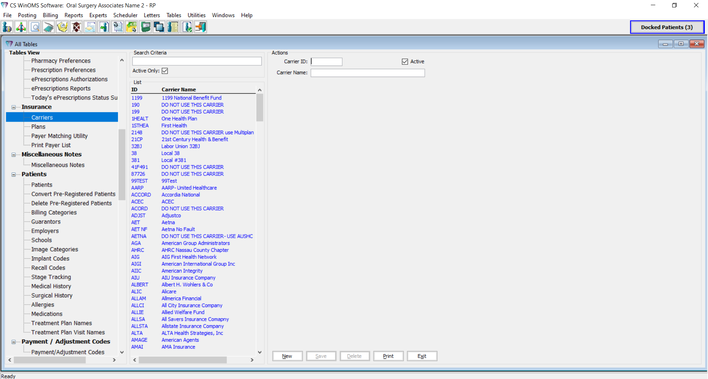Viewport: 708px width, 379px height.
Task: Click the Delete button
Action: click(x=355, y=356)
